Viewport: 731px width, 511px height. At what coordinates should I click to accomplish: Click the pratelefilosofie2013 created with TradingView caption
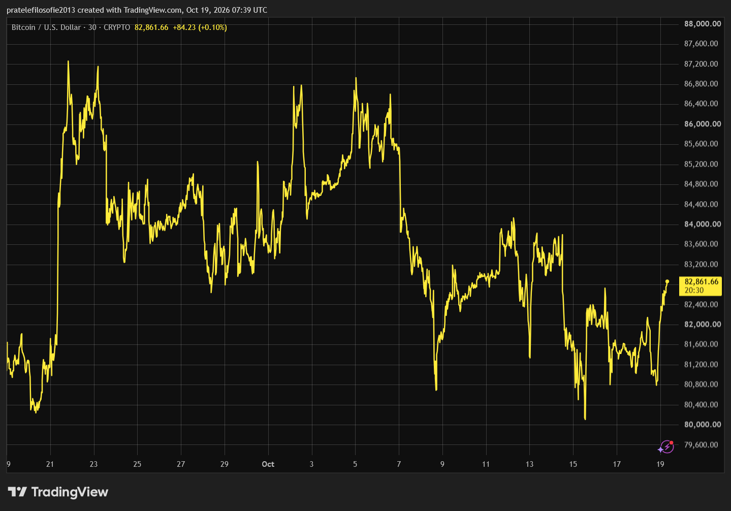coord(137,10)
